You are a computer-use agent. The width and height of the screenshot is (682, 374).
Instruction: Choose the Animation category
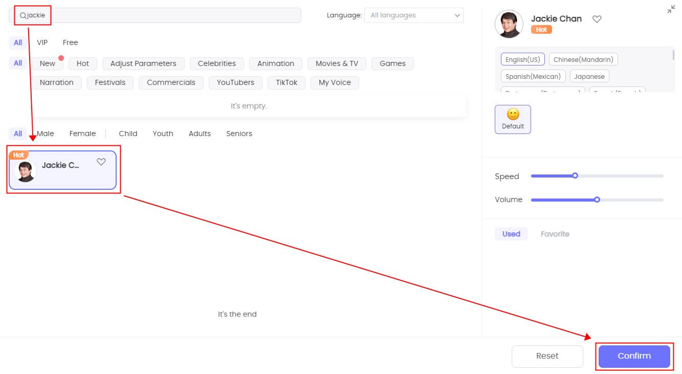276,63
